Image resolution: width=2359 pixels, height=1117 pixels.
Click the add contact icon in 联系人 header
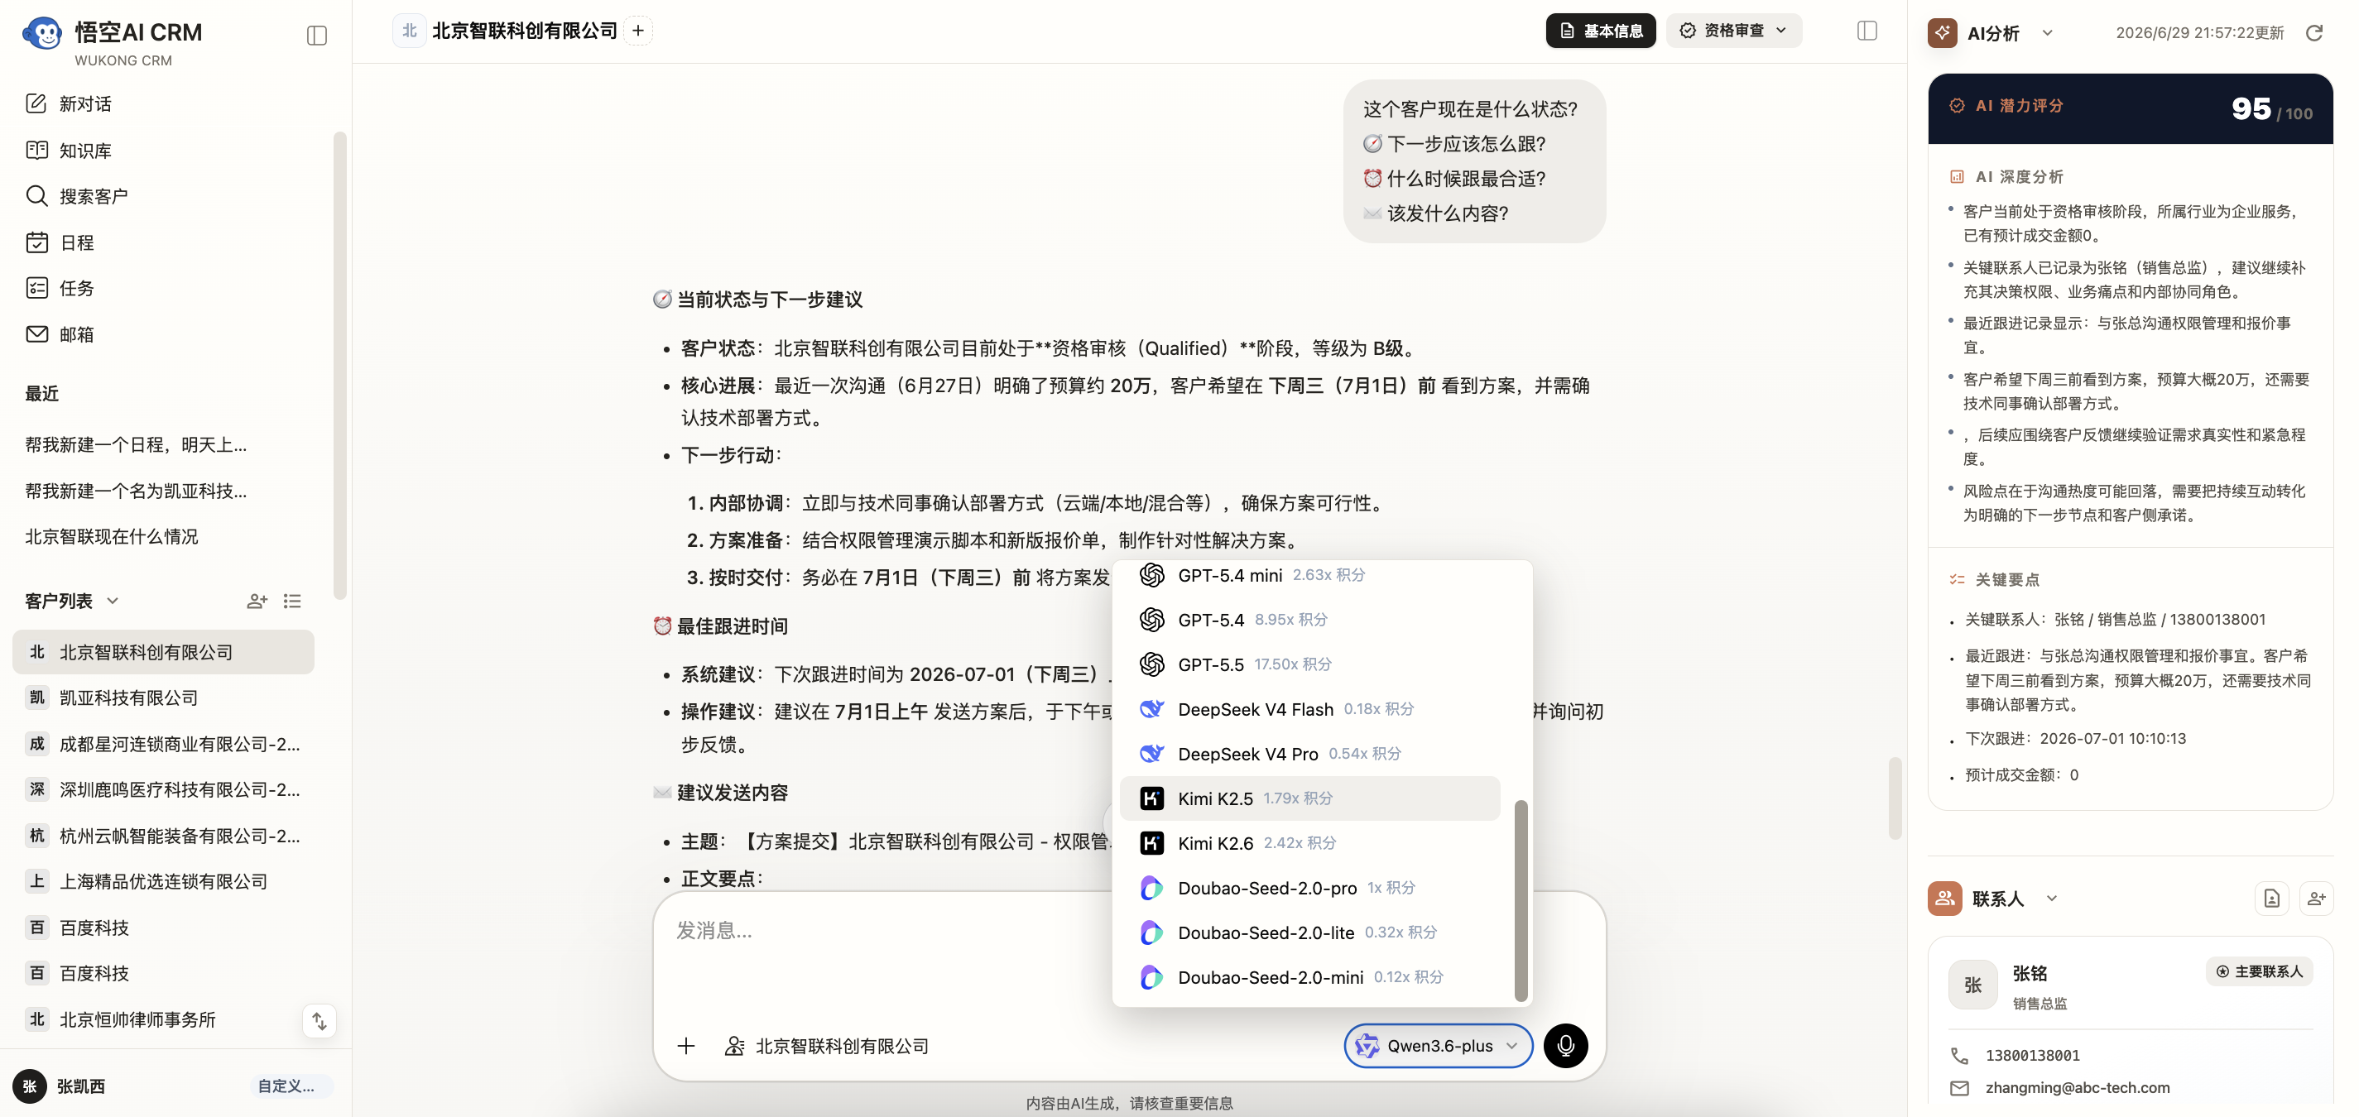tap(2316, 899)
